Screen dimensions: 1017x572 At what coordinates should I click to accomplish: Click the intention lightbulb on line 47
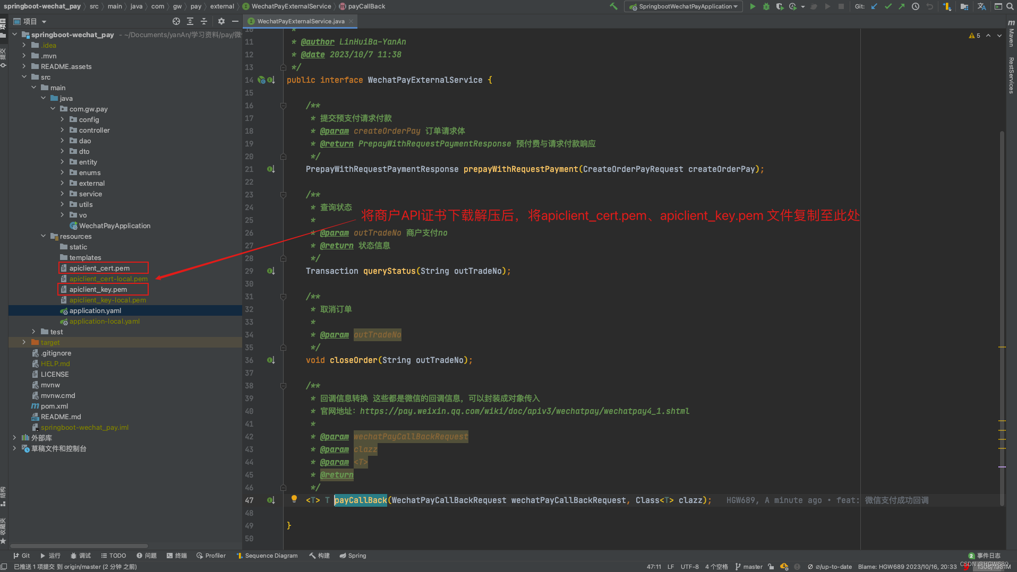294,499
